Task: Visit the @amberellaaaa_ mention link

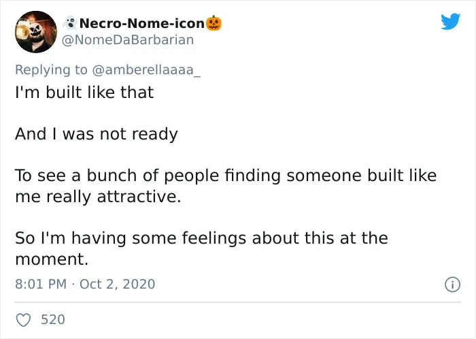Action: 146,70
